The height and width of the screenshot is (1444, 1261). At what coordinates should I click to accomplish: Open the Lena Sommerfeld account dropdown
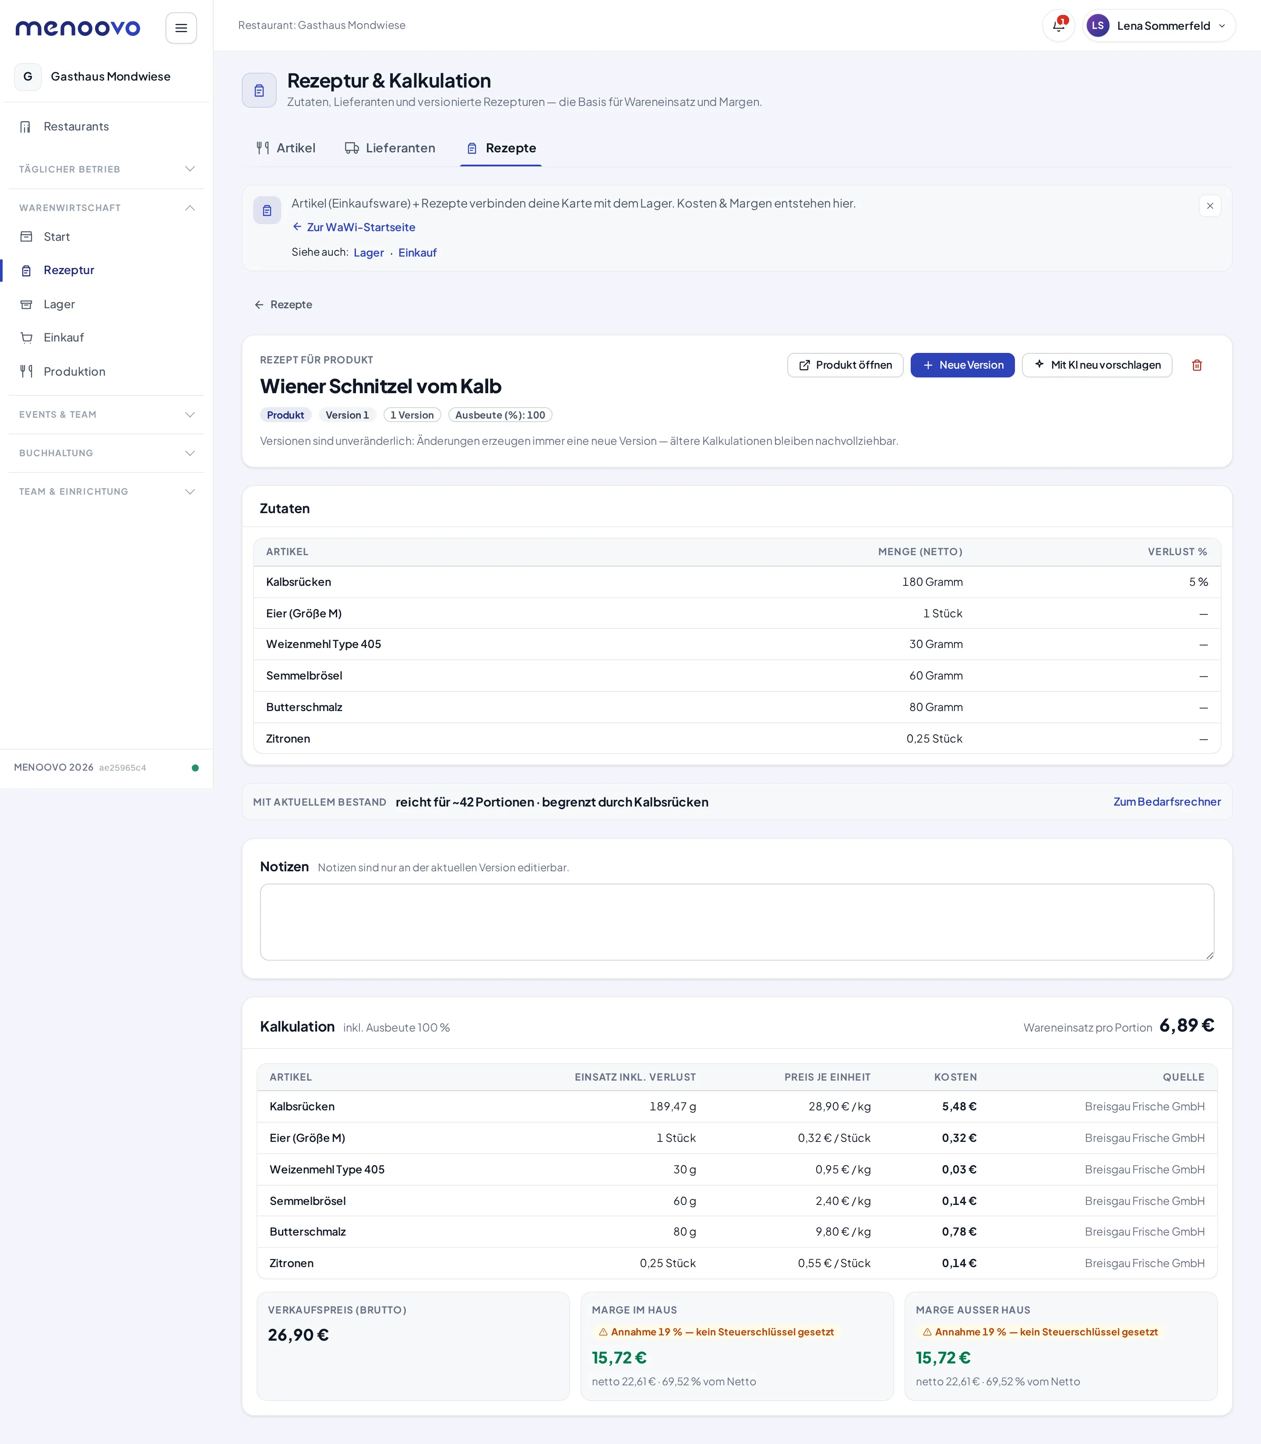[1159, 26]
